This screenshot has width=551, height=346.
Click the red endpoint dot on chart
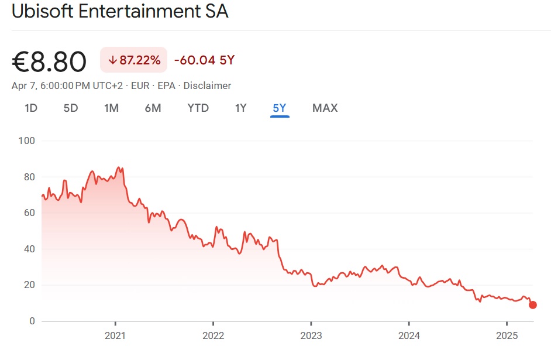[x=532, y=305]
